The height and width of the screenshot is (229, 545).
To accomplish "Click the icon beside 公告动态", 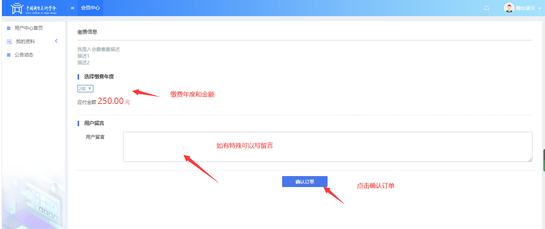I will [x=9, y=55].
